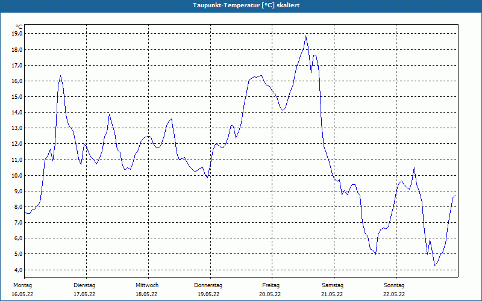Screen dimensions: 482x301
Task: Click the date '20.05.22'
Action: (270, 294)
